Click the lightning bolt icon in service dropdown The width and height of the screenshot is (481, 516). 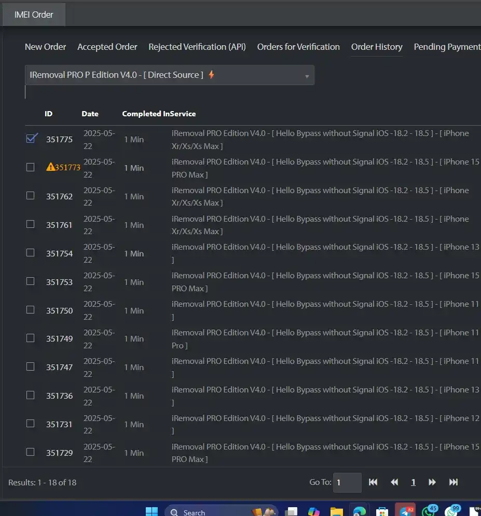point(211,75)
